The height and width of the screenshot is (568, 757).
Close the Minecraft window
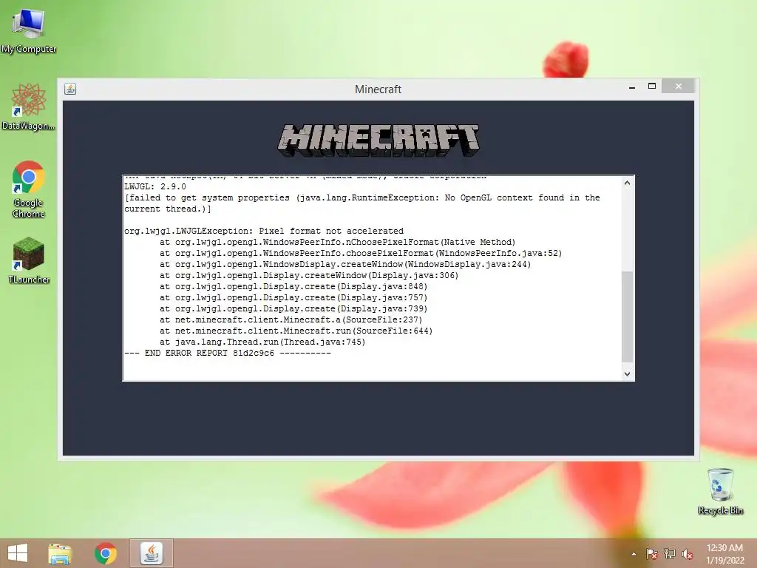click(679, 87)
